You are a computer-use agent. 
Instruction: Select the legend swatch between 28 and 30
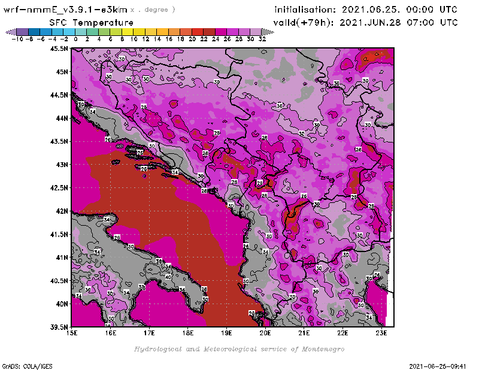pyautogui.click(x=244, y=32)
